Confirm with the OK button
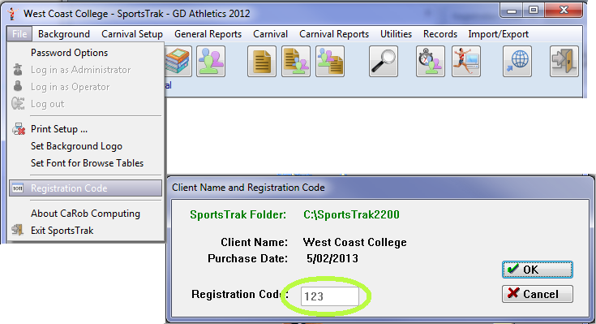 [x=537, y=270]
